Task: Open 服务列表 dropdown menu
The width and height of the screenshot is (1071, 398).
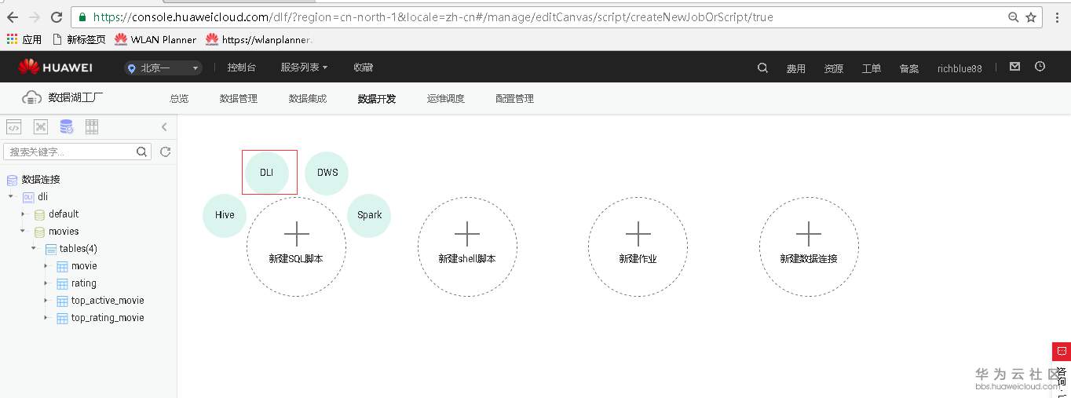Action: click(304, 68)
